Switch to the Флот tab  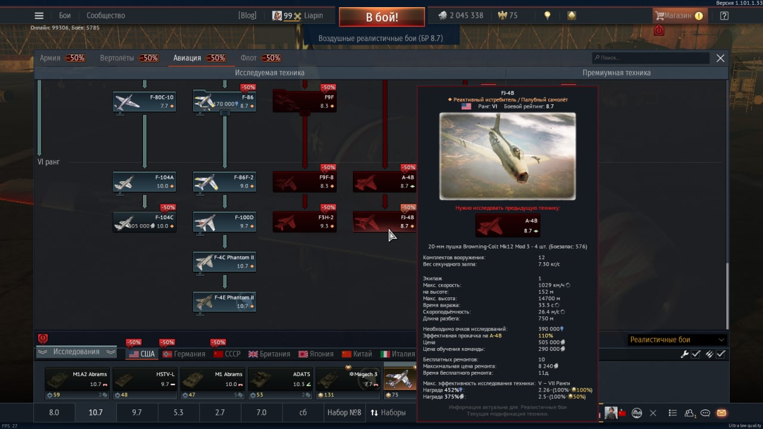coord(260,58)
